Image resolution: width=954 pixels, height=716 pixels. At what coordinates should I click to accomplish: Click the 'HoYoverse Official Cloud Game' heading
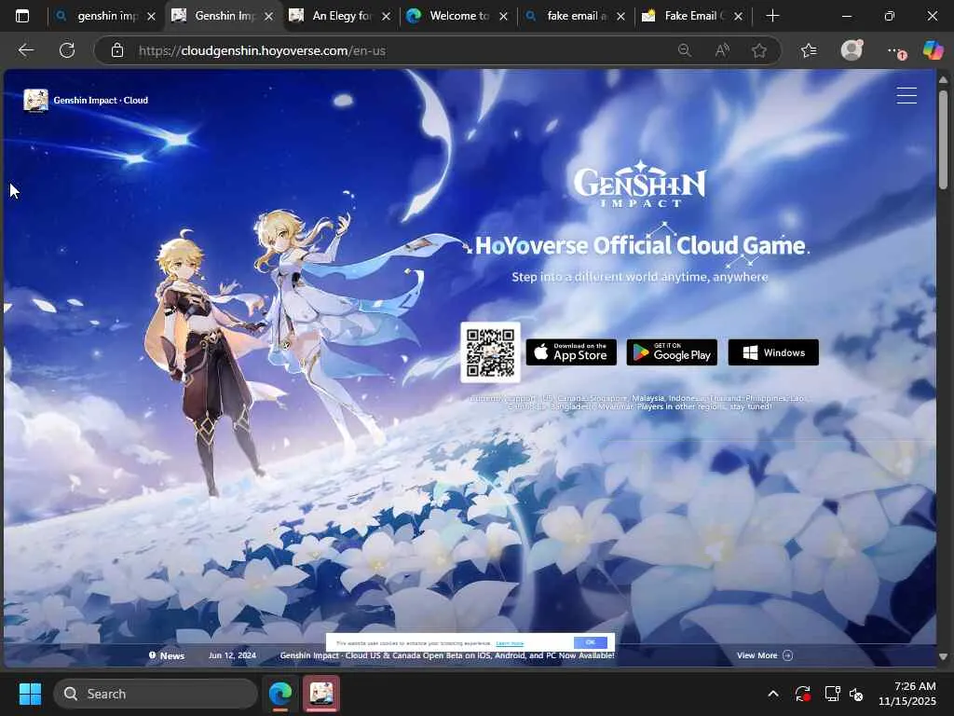641,245
